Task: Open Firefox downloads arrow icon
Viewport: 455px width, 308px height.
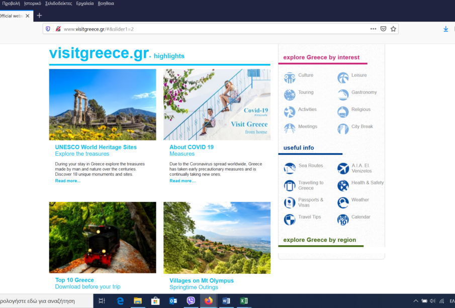Action: (x=445, y=29)
